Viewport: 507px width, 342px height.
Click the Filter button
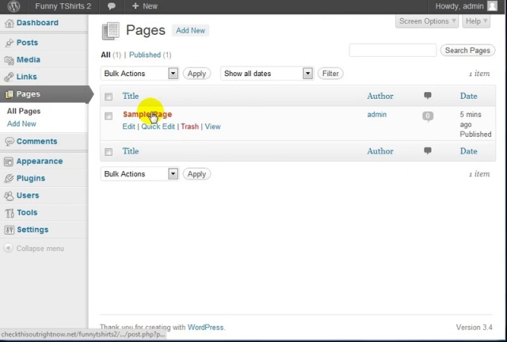330,74
